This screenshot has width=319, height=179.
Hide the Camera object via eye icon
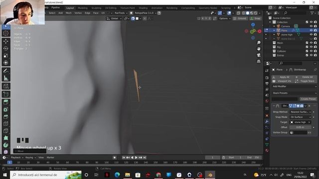coord(311,26)
